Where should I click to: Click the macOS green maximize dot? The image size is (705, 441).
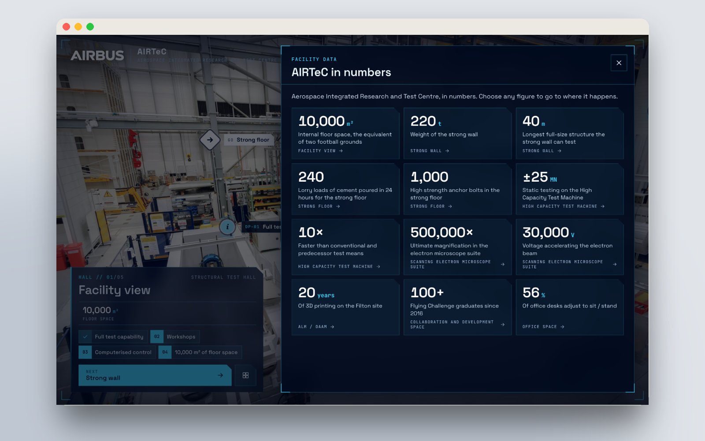click(90, 27)
